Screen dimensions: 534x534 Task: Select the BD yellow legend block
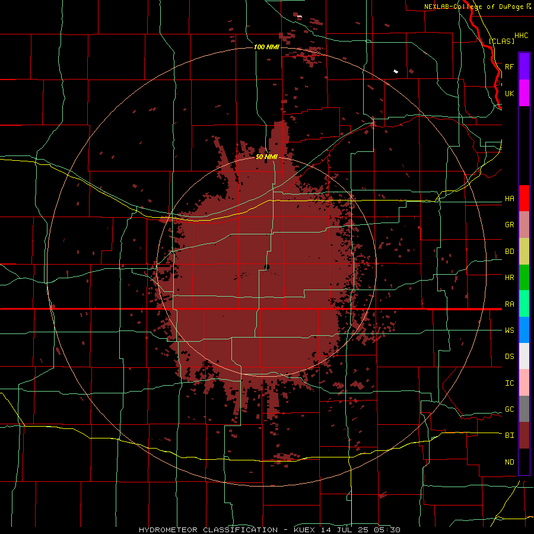524,252
